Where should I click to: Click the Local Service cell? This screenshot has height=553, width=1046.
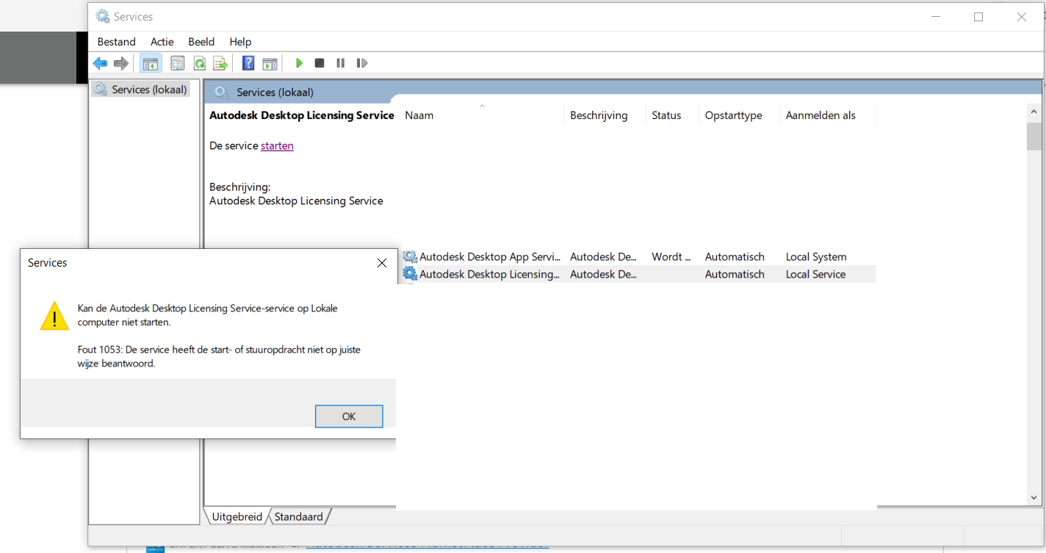pos(815,274)
